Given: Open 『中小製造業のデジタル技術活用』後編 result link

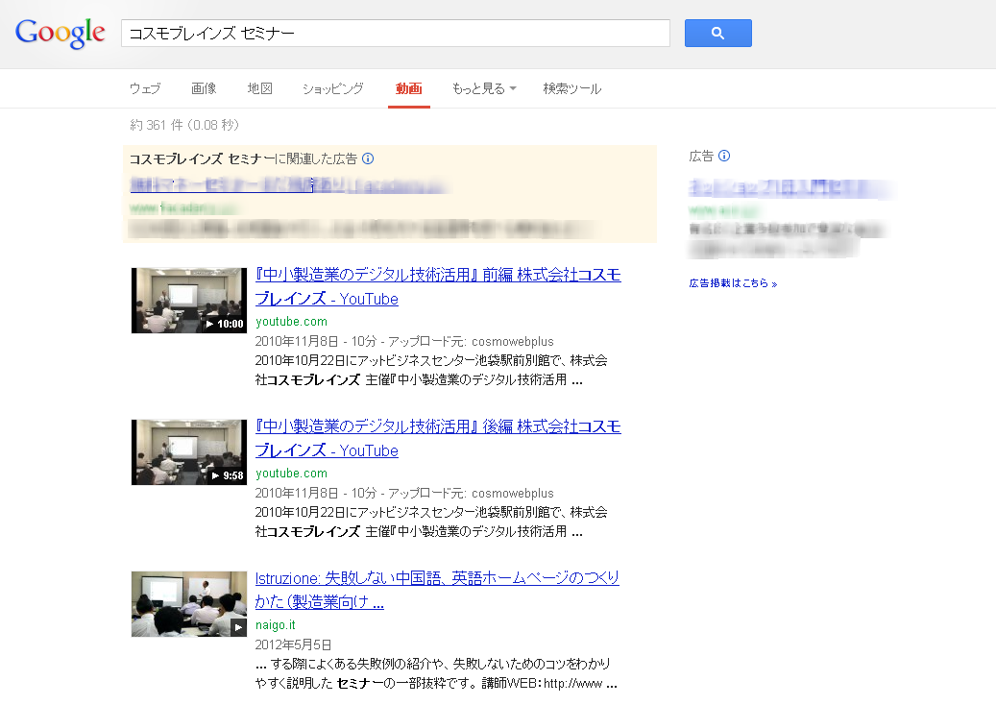Looking at the screenshot, I should (438, 438).
